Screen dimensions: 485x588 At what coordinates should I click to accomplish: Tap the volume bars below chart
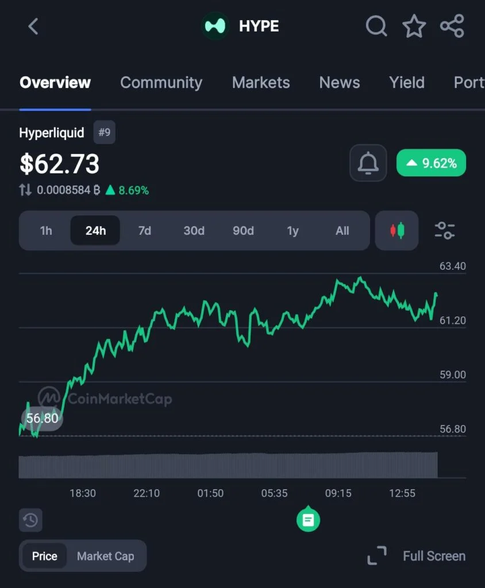[228, 465]
